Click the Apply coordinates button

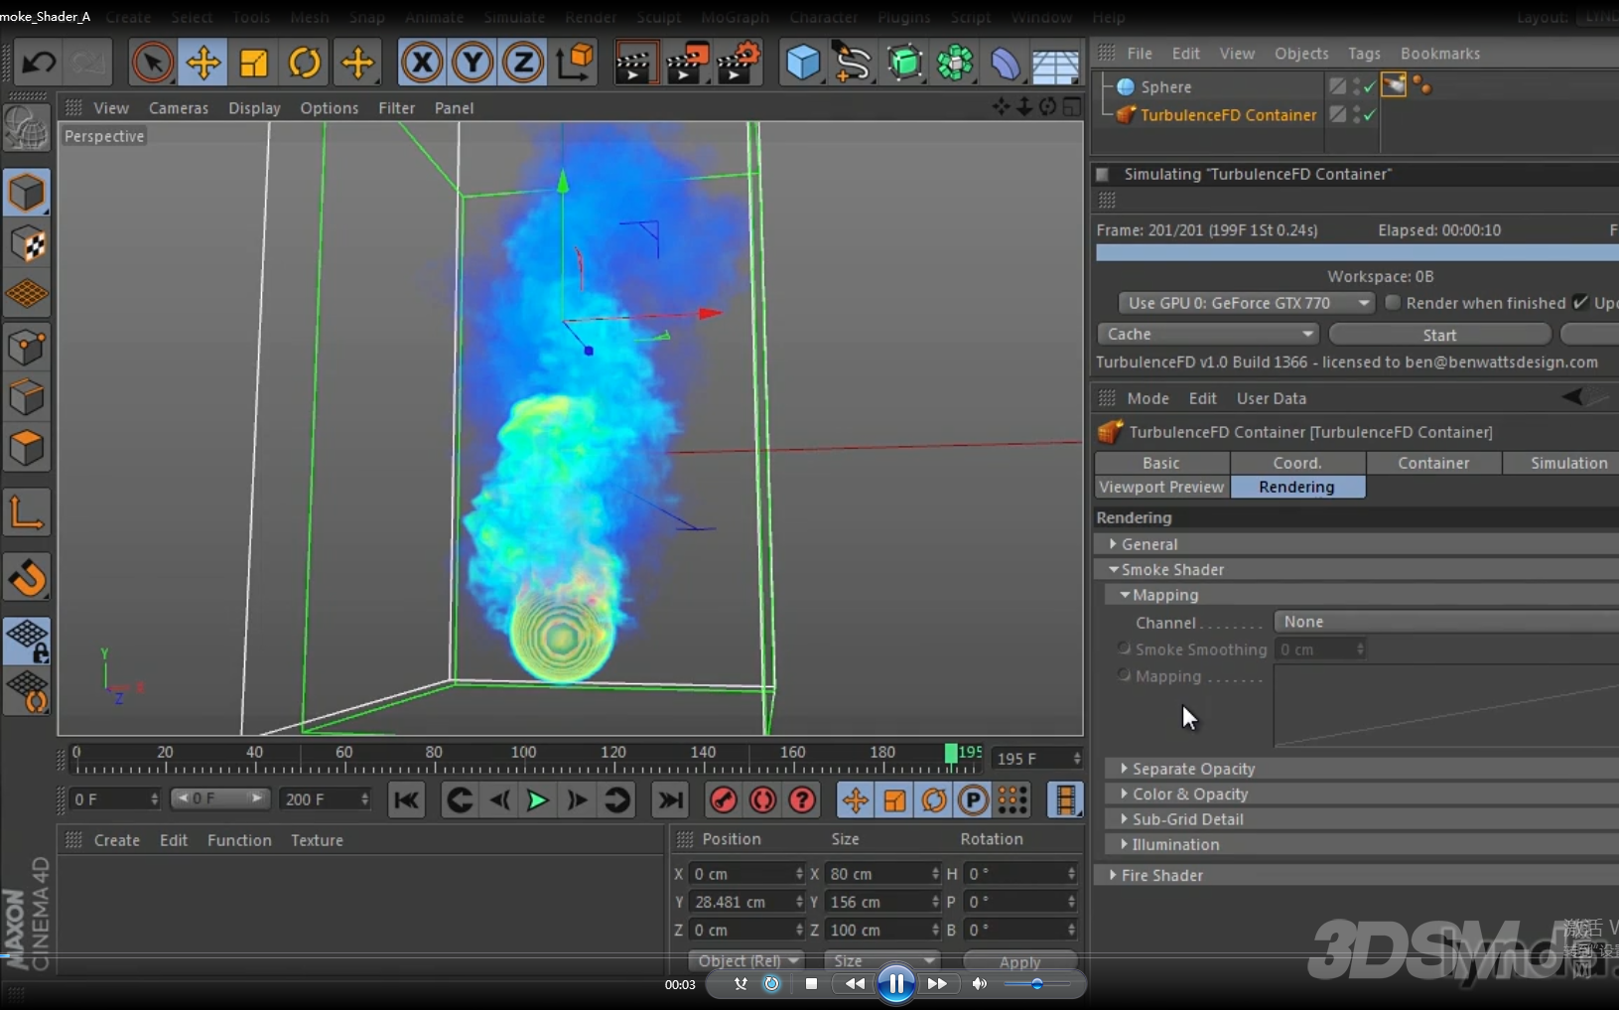coord(1019,961)
